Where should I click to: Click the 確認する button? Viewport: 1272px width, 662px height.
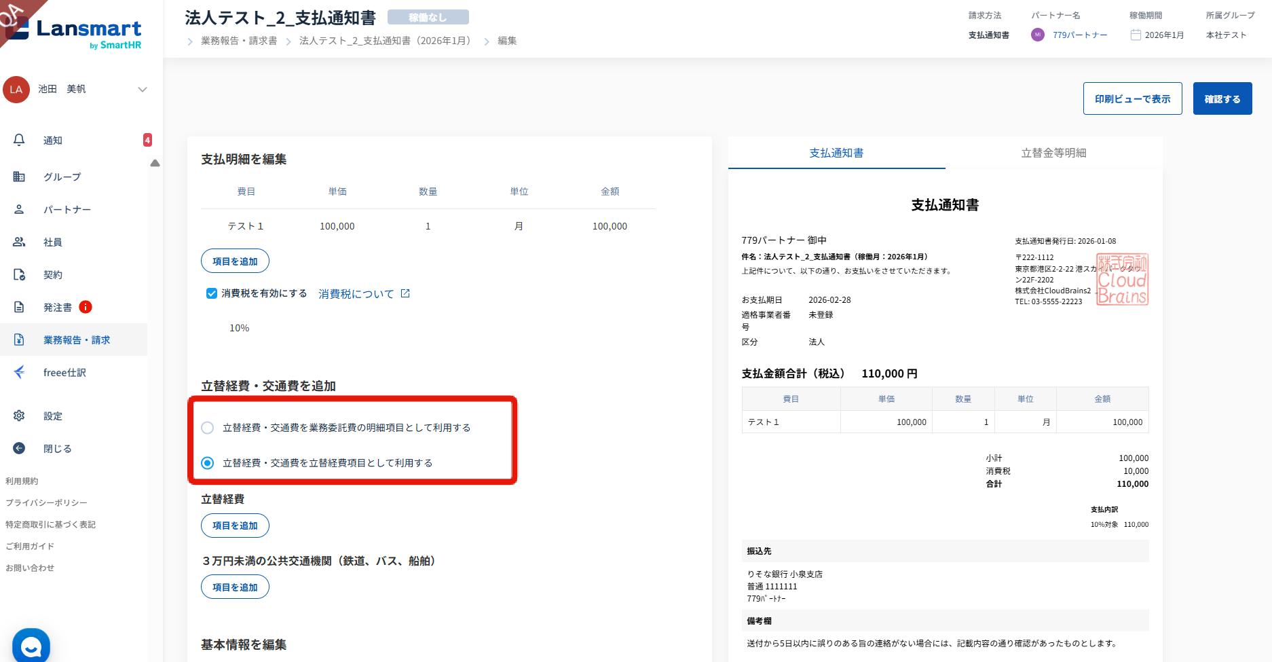point(1222,99)
